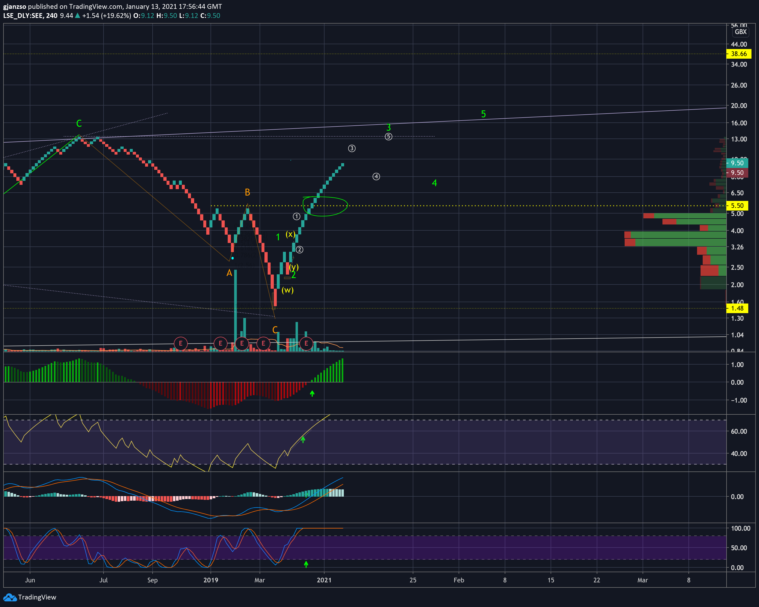Click the 1.04 price axis label

coord(738,335)
